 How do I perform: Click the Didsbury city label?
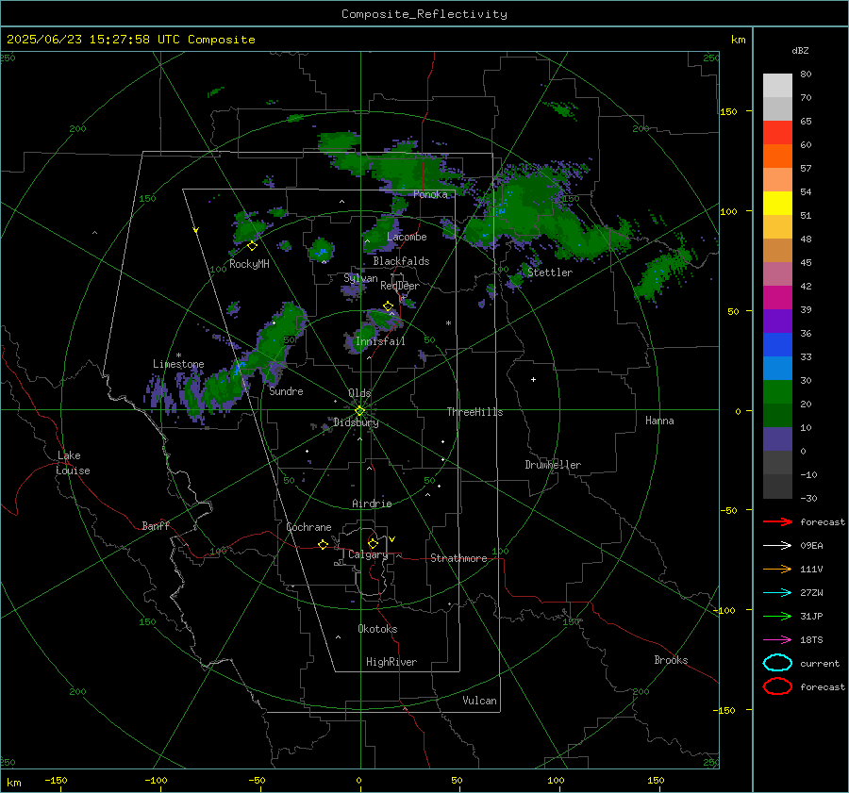point(356,422)
